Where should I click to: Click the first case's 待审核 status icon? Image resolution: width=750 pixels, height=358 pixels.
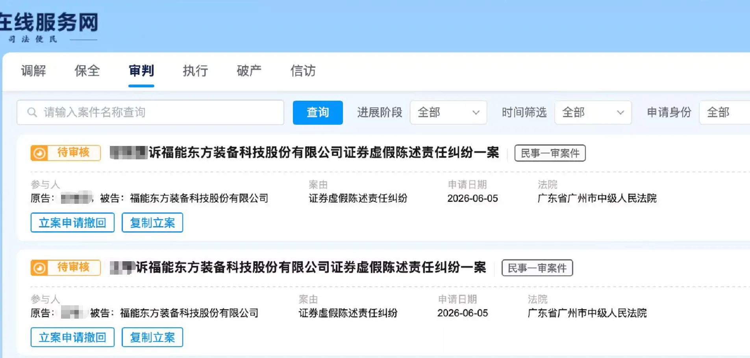coord(39,153)
